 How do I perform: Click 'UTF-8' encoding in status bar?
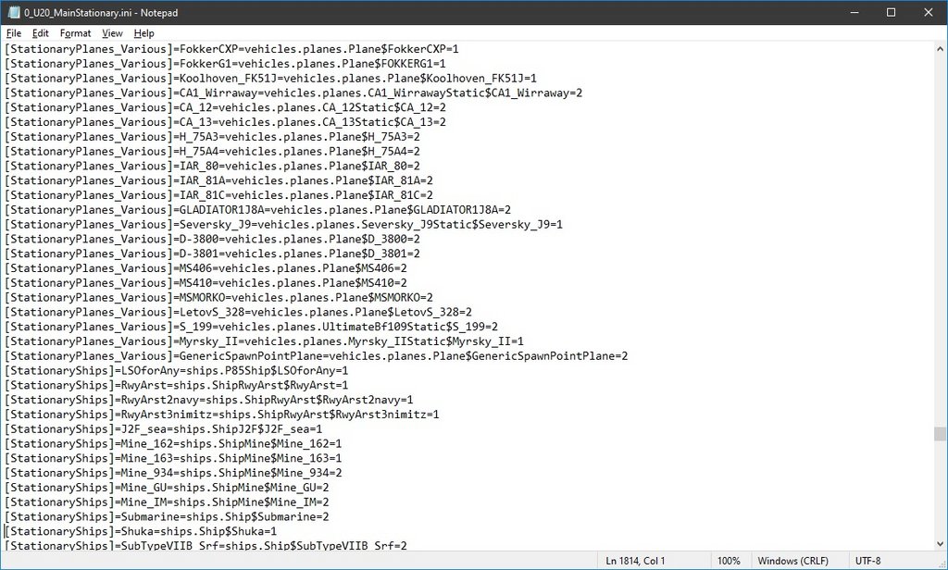pos(867,561)
